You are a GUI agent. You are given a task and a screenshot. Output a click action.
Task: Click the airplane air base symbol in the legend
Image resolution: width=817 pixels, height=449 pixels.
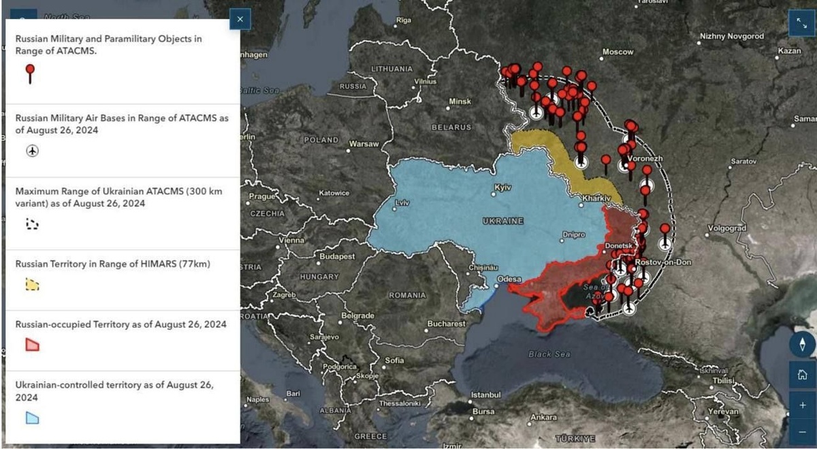tap(32, 151)
